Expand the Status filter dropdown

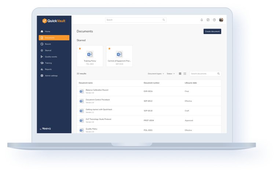[171, 74]
